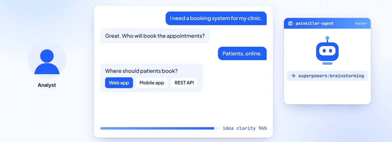
Task: Select the Web app option
Action: (x=119, y=83)
